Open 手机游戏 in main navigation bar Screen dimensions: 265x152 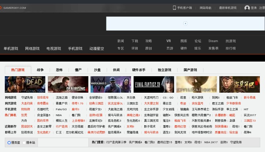[75, 49]
